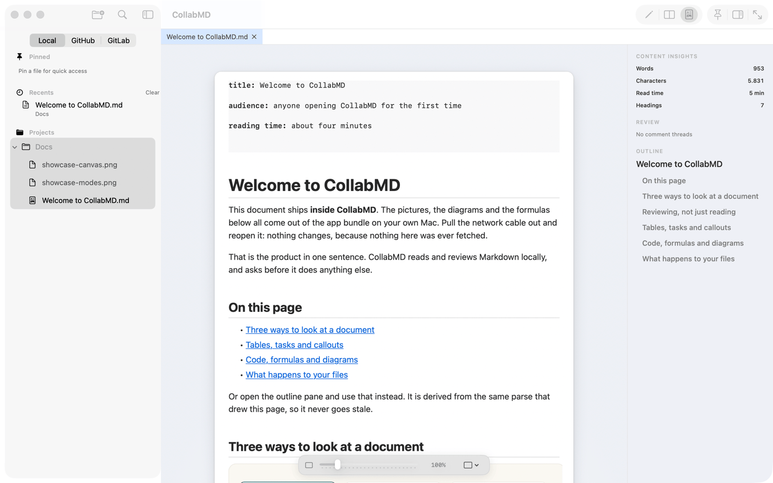Click the Welcome to CollabMD main heading
The height and width of the screenshot is (483, 773).
314,185
